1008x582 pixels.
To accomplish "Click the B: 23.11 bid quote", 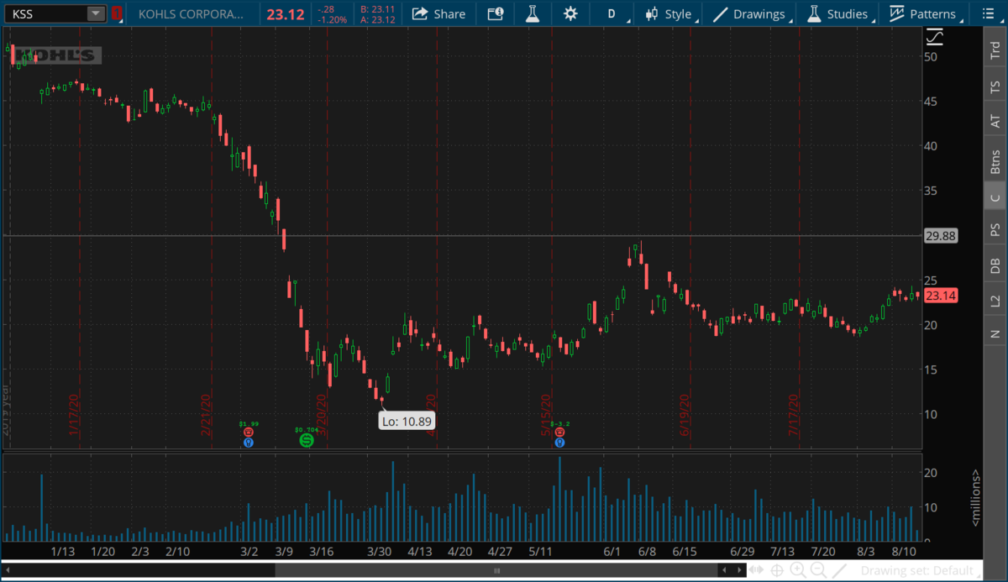I will coord(376,8).
